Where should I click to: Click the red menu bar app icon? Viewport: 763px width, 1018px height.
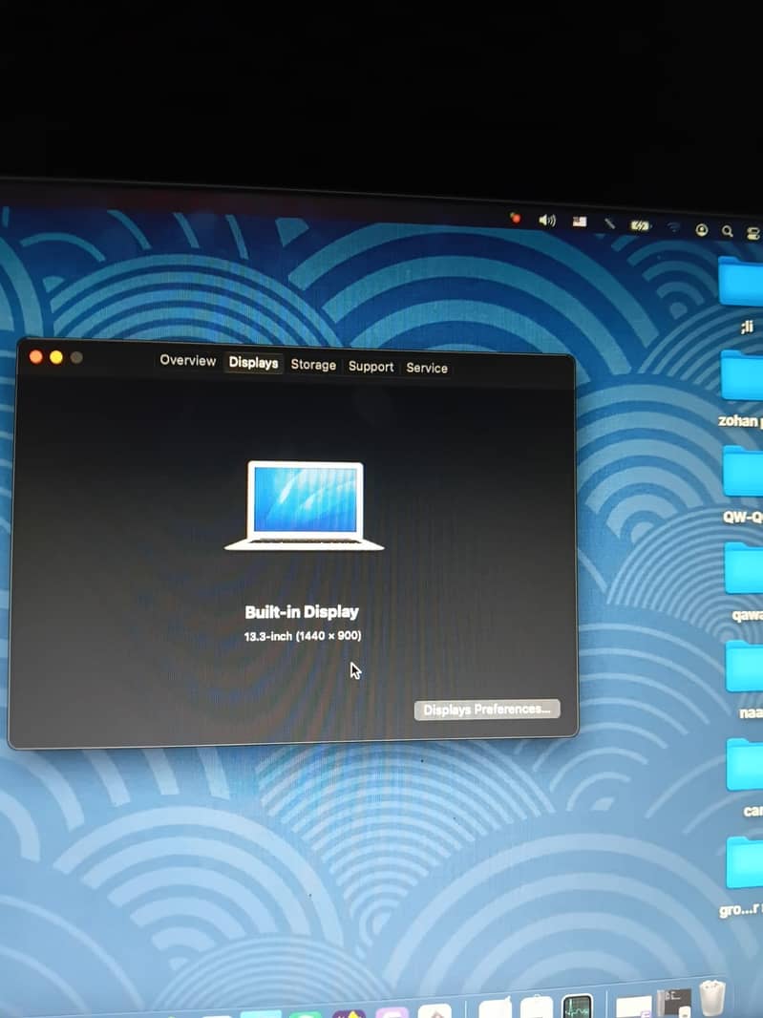pyautogui.click(x=515, y=218)
